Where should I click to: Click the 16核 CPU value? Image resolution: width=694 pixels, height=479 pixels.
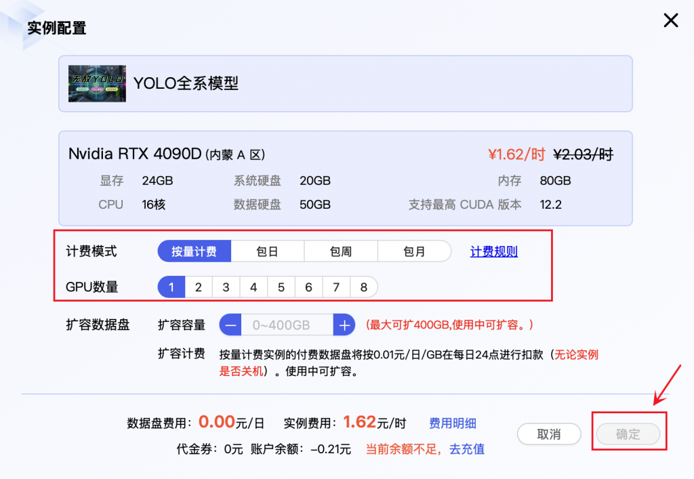click(154, 205)
